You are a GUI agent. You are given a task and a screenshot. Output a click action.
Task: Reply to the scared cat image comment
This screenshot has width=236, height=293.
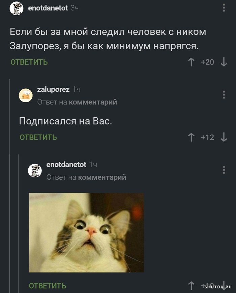[x=48, y=286]
